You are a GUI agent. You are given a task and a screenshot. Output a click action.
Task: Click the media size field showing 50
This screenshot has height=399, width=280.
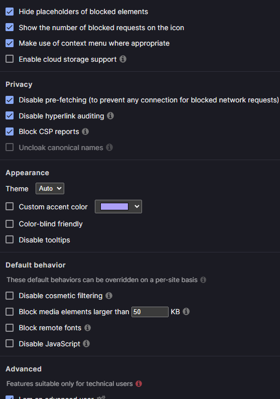coord(150,312)
